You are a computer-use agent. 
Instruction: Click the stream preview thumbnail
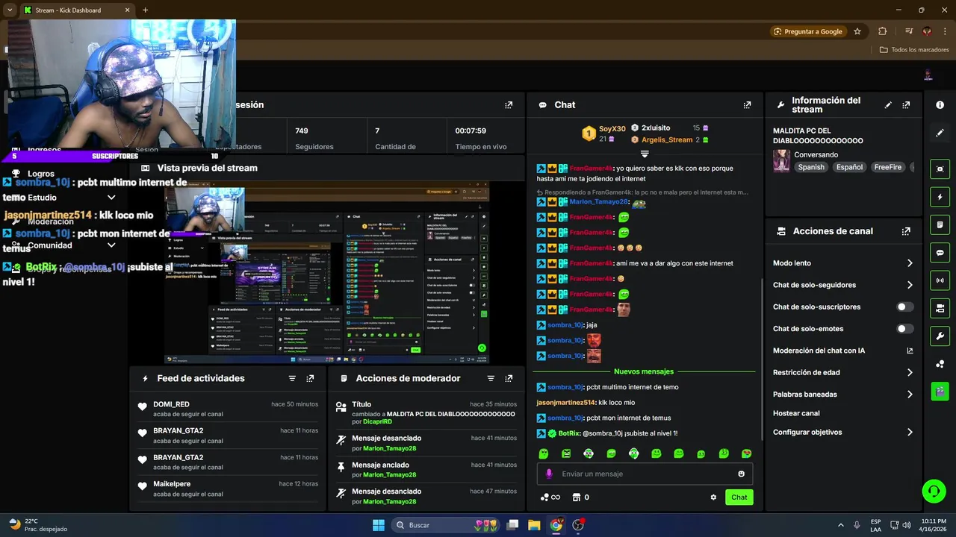(326, 272)
